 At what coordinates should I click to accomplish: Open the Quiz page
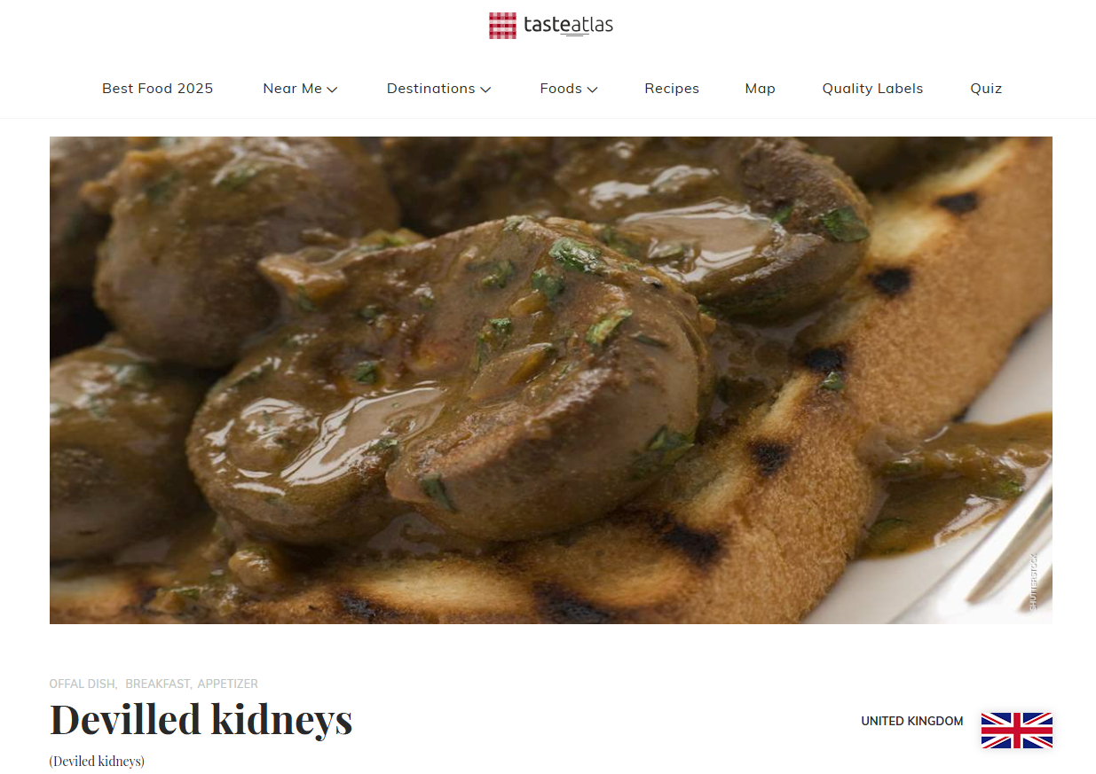[x=986, y=89]
